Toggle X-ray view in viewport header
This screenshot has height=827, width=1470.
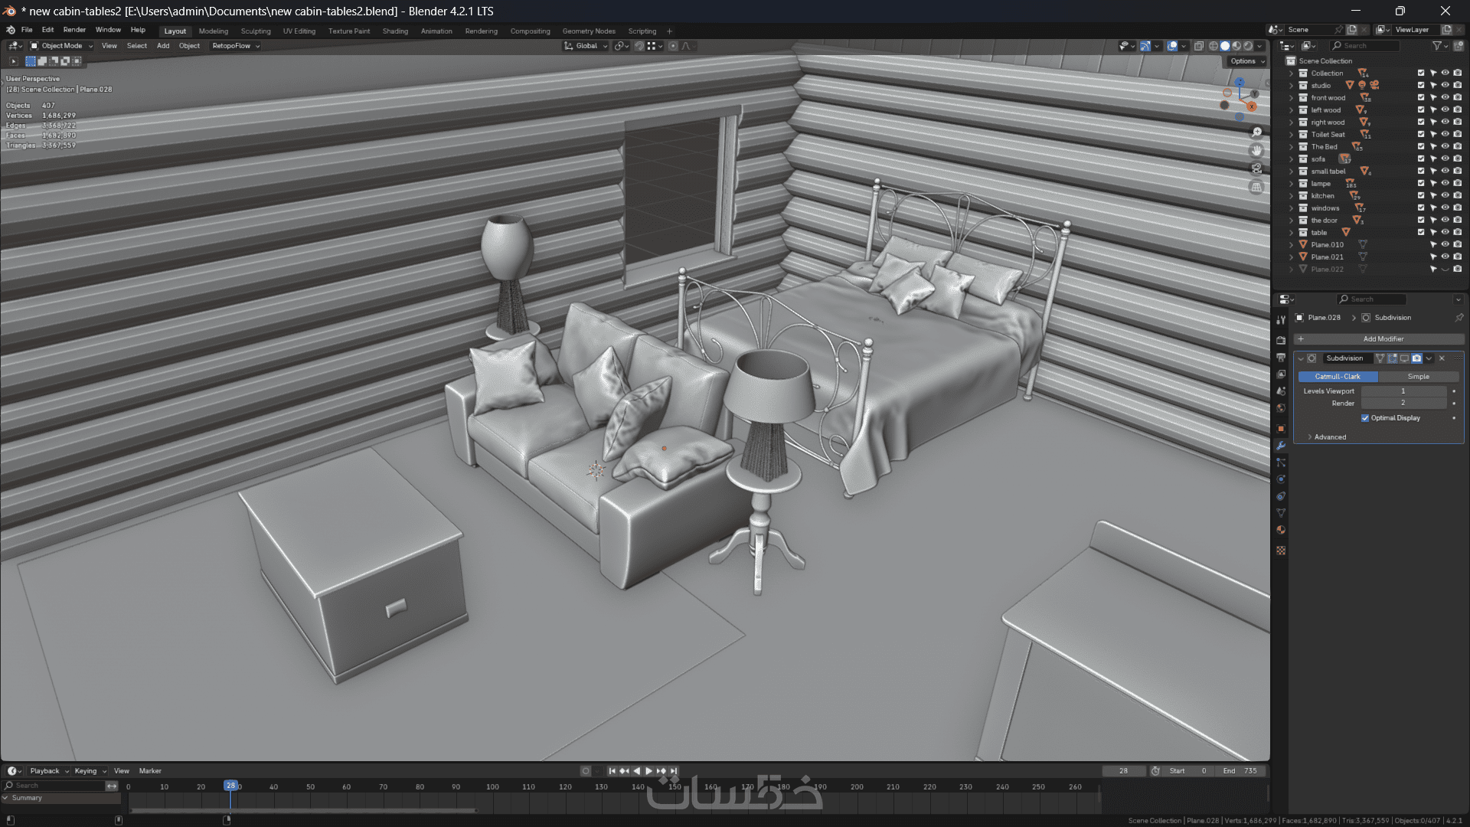1199,46
